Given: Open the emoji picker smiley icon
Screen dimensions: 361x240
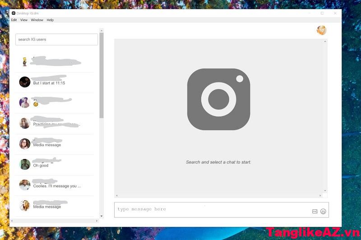Looking at the screenshot, I should [323, 211].
